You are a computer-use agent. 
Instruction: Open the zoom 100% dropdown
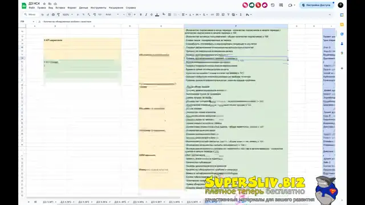pyautogui.click(x=67, y=15)
